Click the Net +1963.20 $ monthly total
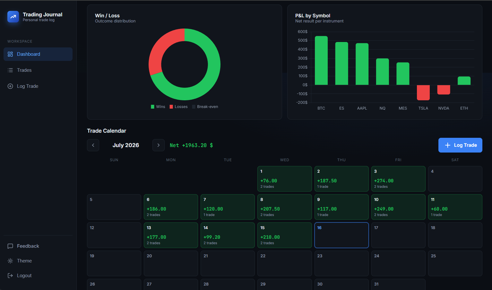This screenshot has height=290, width=492. coord(191,145)
